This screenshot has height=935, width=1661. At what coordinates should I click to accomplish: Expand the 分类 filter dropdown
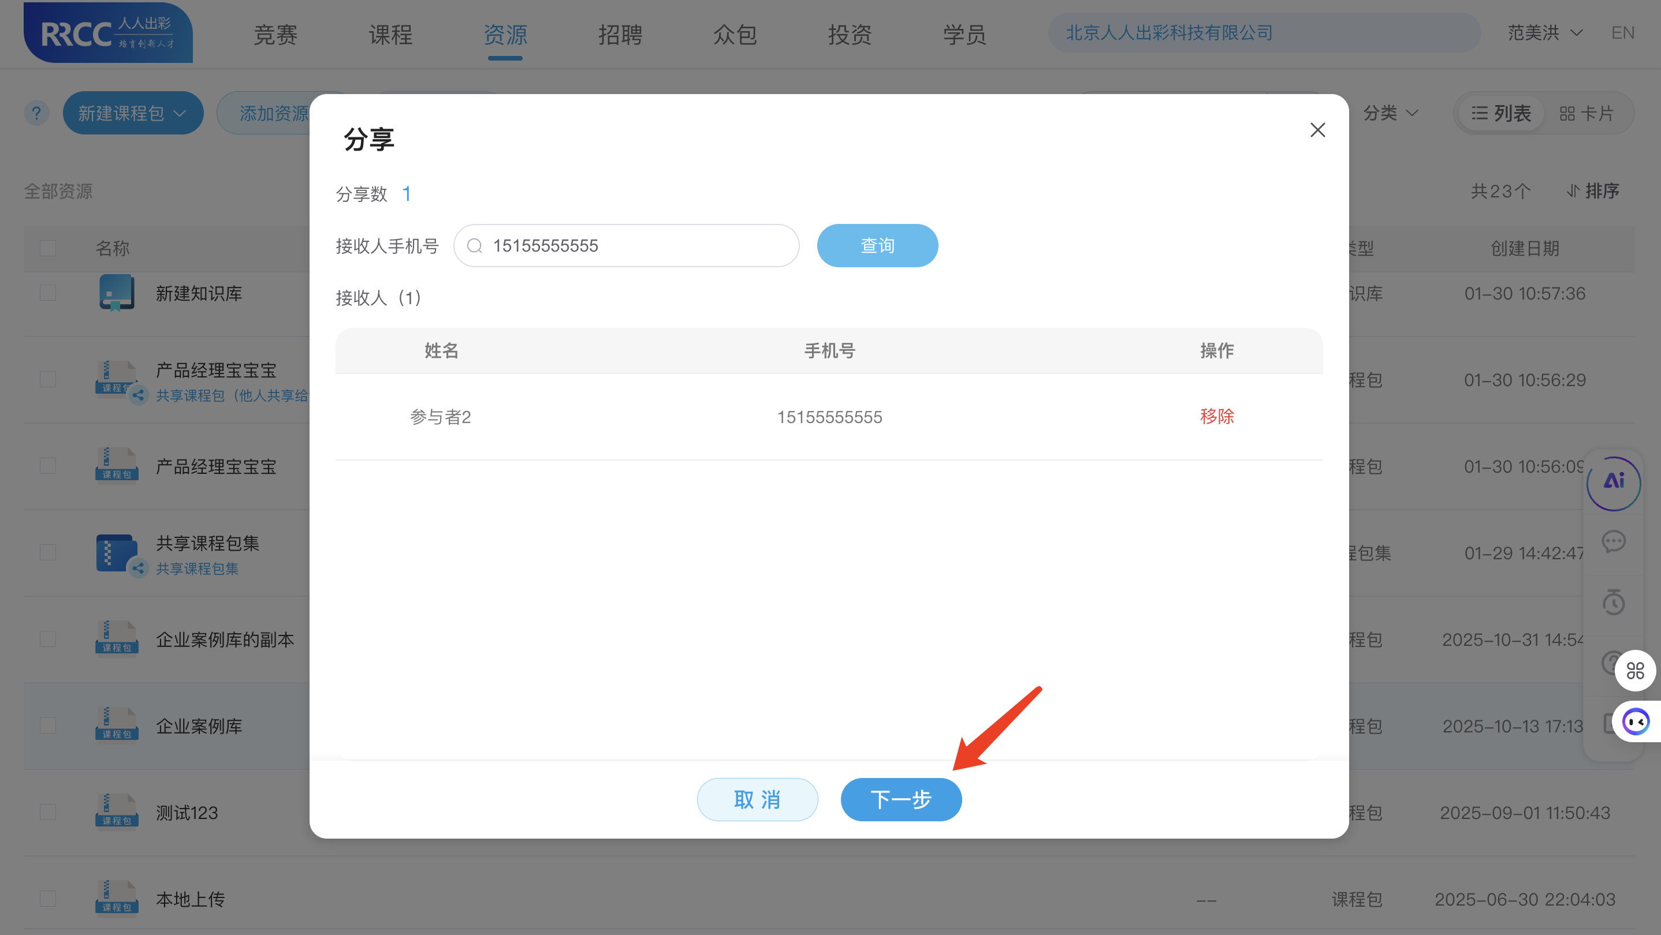1391,113
